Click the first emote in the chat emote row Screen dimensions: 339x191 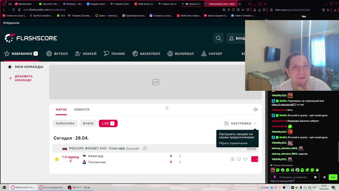(x=273, y=170)
